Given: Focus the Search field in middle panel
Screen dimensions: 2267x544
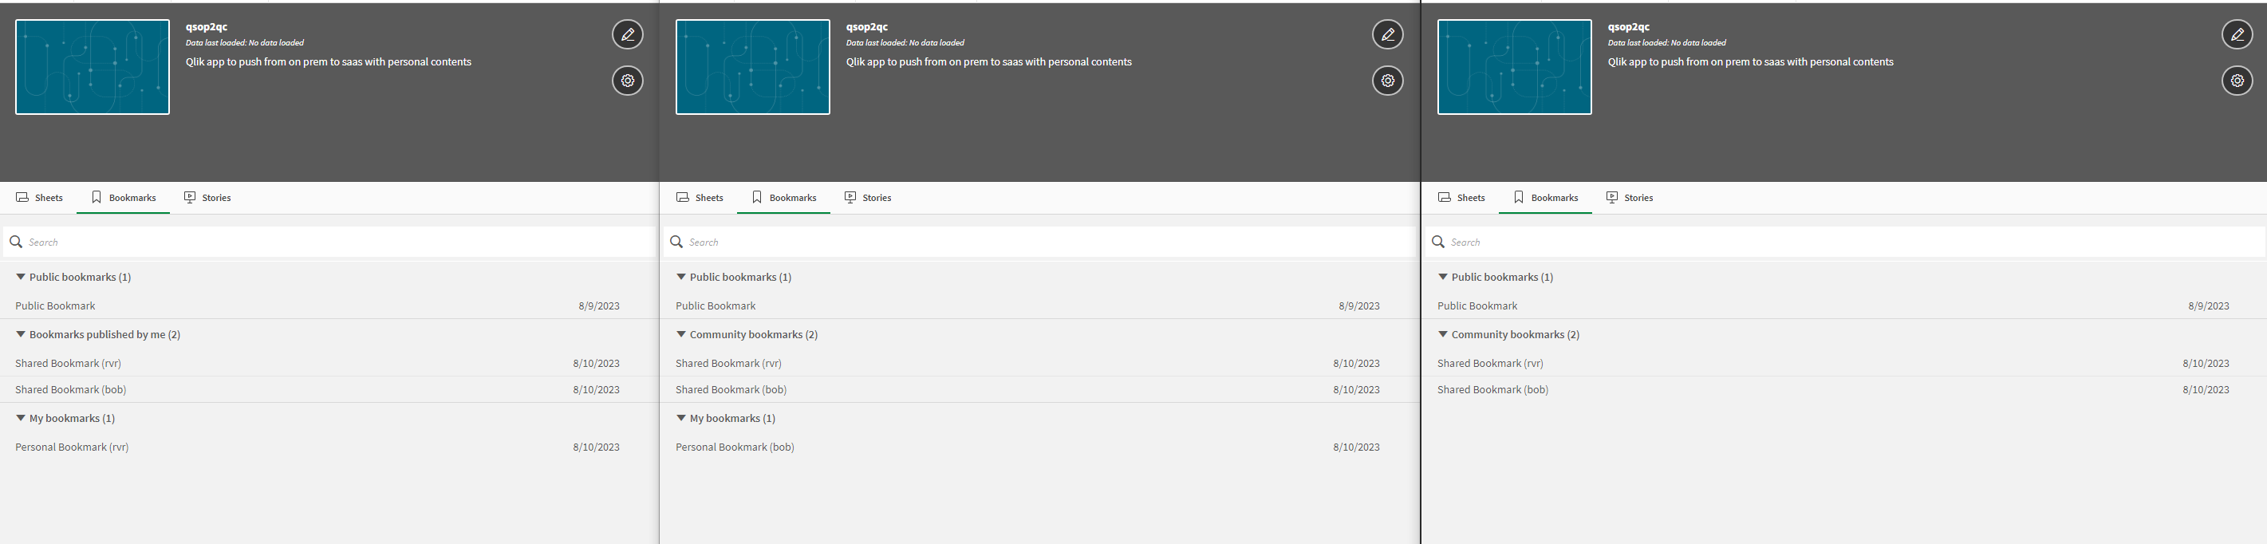Looking at the screenshot, I should pyautogui.click(x=1040, y=242).
